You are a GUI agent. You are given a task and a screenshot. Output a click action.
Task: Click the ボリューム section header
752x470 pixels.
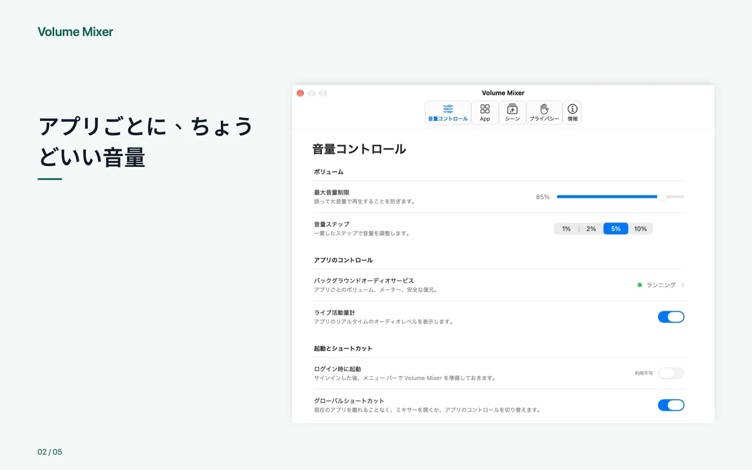click(x=328, y=172)
